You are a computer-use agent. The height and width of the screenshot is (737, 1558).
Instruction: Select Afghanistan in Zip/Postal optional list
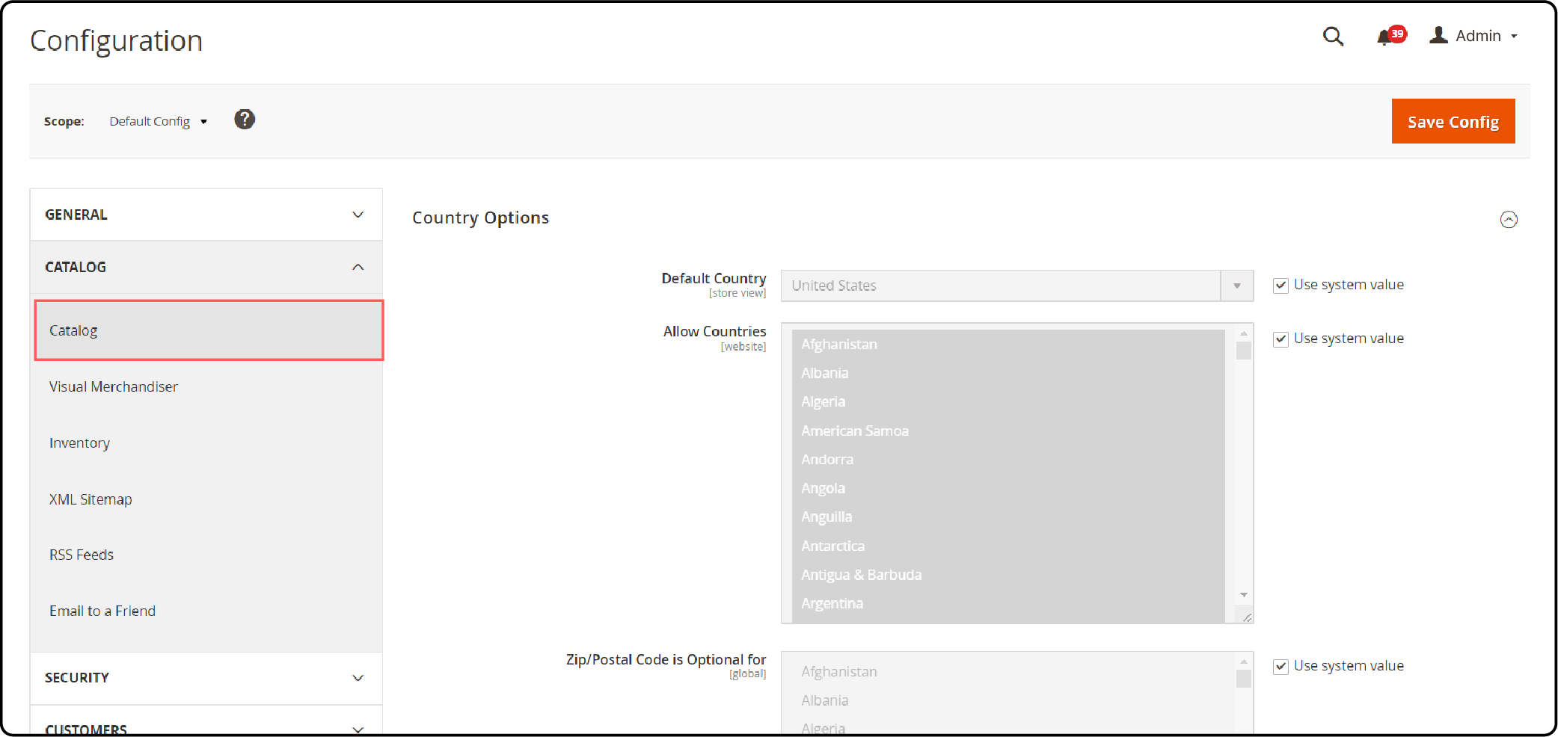(1008, 672)
